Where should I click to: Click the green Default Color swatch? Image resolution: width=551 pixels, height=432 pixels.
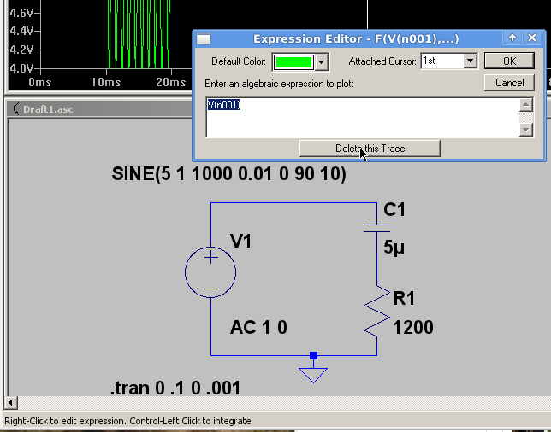click(x=293, y=61)
